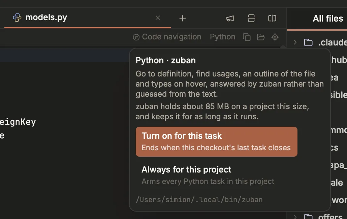Expand the .claude folder chevron

[295, 42]
